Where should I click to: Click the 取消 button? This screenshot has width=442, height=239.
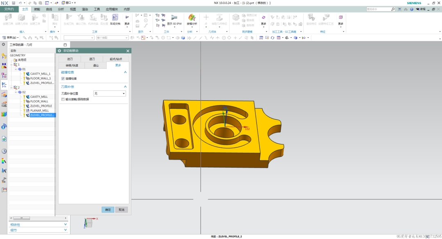tap(121, 210)
